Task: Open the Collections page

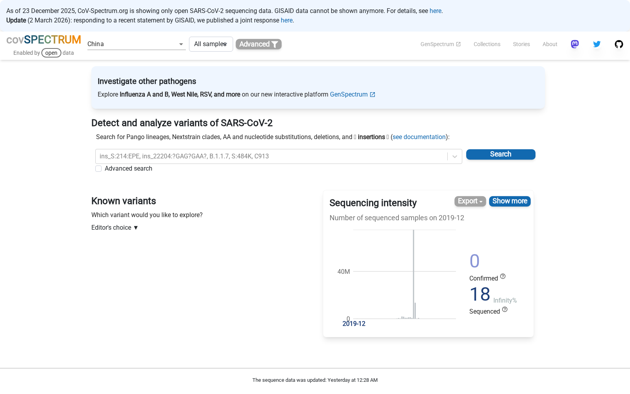Action: coord(487,44)
